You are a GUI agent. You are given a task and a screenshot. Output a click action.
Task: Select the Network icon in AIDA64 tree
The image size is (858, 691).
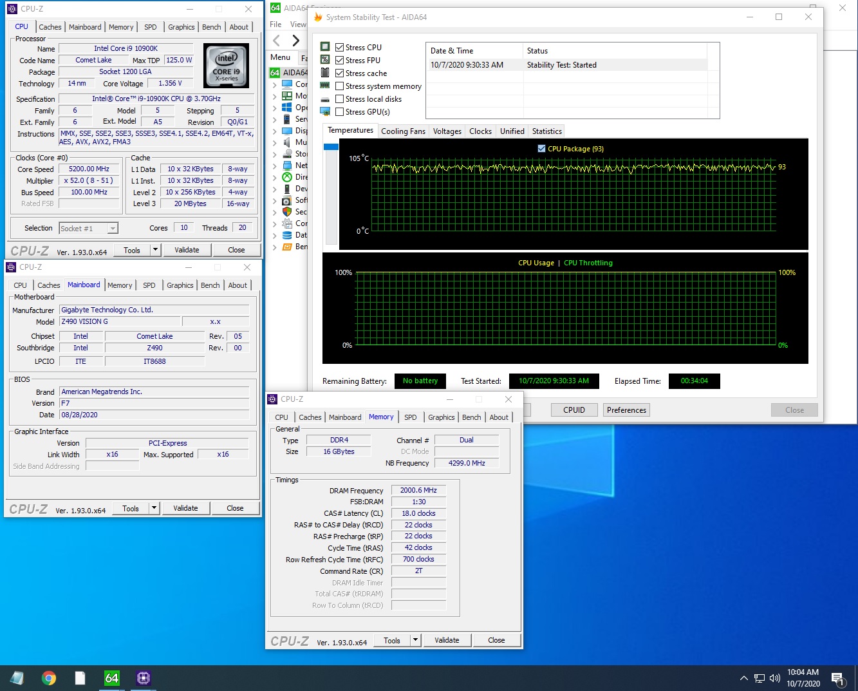pyautogui.click(x=287, y=166)
